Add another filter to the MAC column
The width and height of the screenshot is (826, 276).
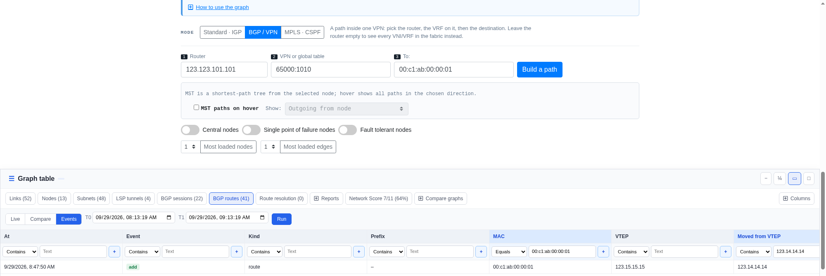(603, 252)
